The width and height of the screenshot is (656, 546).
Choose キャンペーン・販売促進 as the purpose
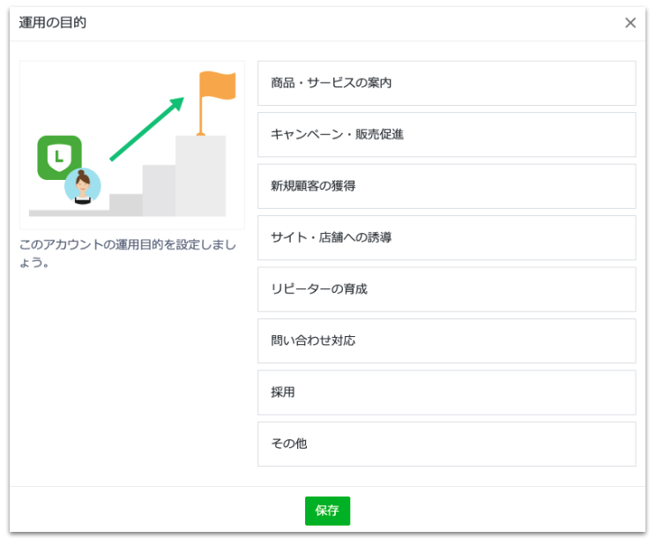click(446, 135)
